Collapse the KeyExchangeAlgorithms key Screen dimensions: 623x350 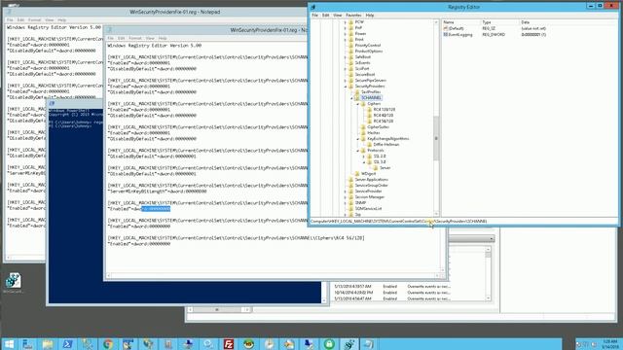(x=357, y=139)
